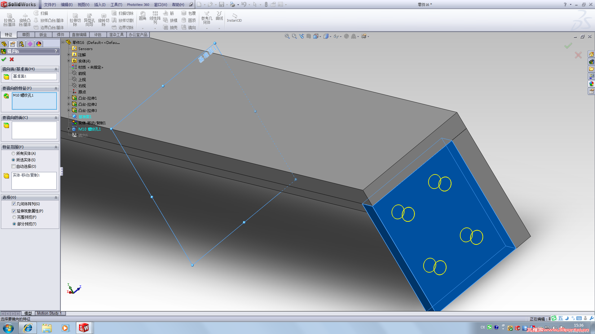Click the Instant3D icon
Viewport: 595px width, 334px height.
pos(234,18)
